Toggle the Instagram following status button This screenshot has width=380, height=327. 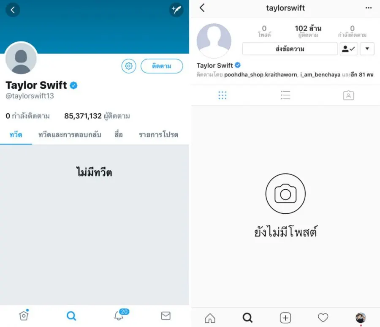pos(349,49)
